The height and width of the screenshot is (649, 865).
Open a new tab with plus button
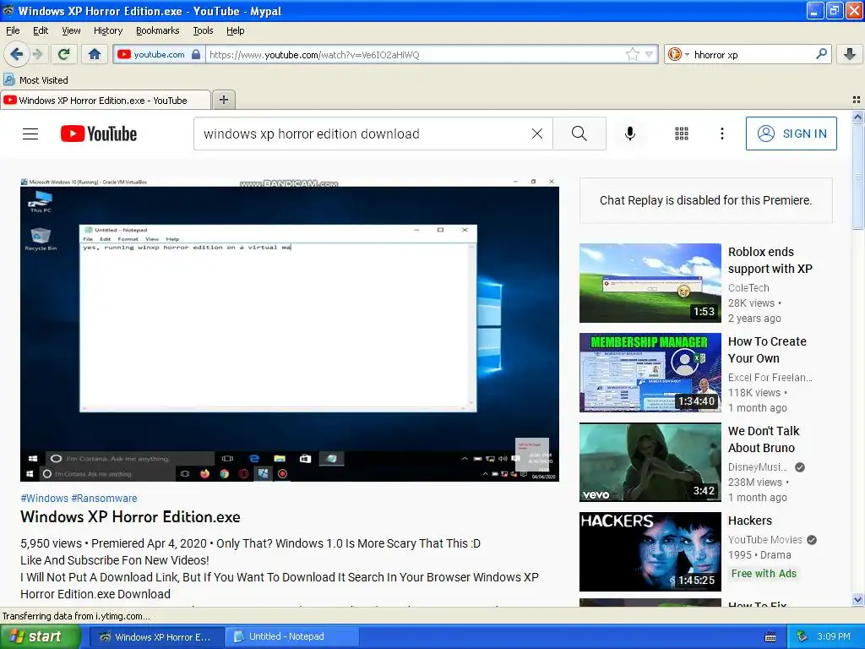[x=223, y=100]
